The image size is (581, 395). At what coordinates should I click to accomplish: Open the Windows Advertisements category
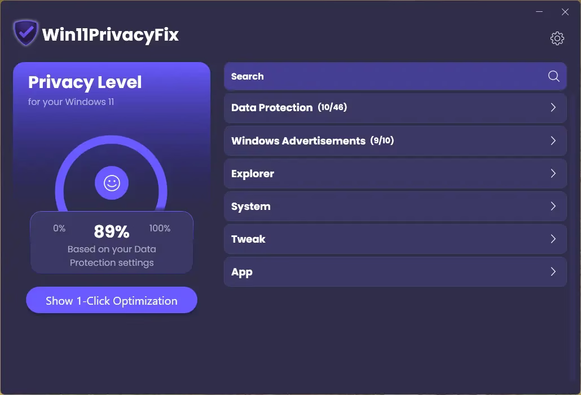298,141
